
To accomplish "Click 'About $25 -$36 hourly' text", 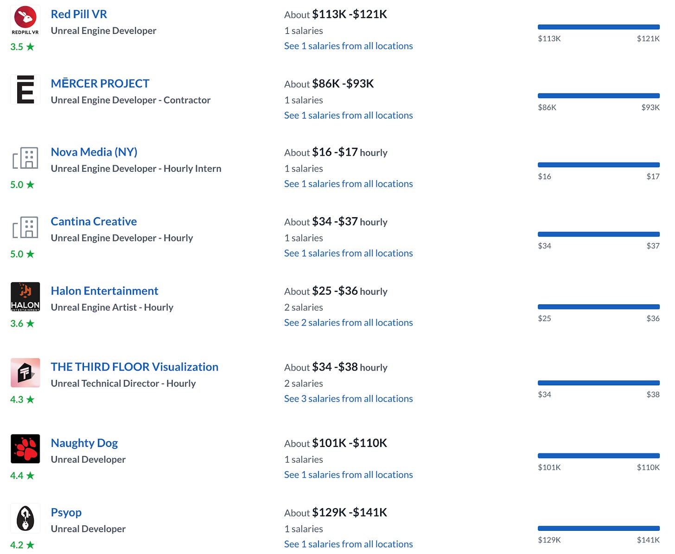I will (336, 291).
